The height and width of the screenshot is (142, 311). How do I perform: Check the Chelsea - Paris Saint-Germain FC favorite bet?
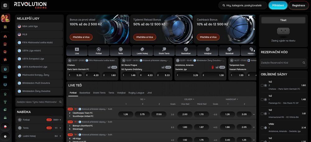262,86
